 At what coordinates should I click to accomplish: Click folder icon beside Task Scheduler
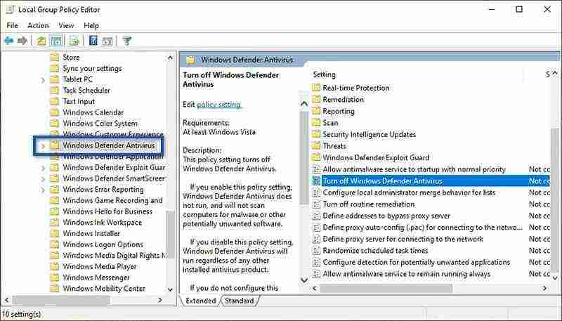(x=55, y=91)
